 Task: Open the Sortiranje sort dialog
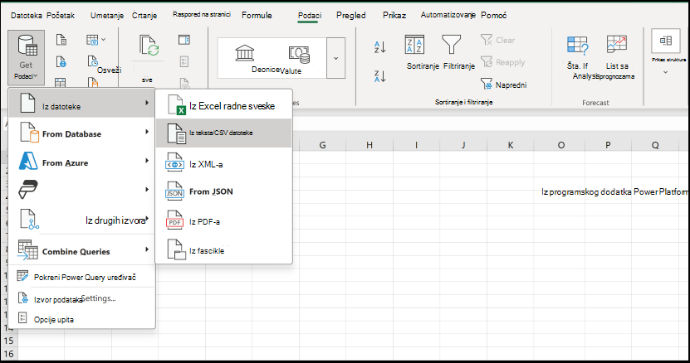click(x=415, y=45)
